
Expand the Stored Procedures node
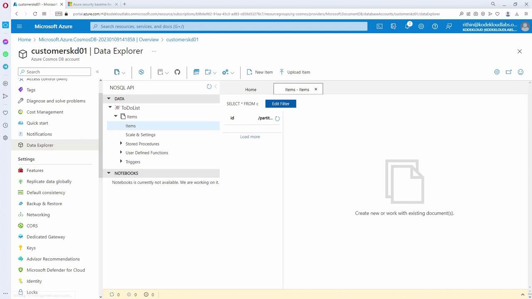[x=121, y=144]
